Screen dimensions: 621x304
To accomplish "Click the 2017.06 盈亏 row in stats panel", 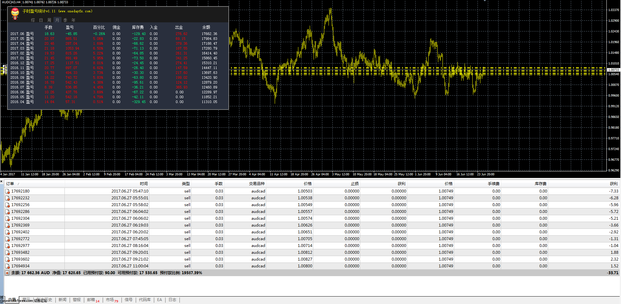I will (x=114, y=34).
